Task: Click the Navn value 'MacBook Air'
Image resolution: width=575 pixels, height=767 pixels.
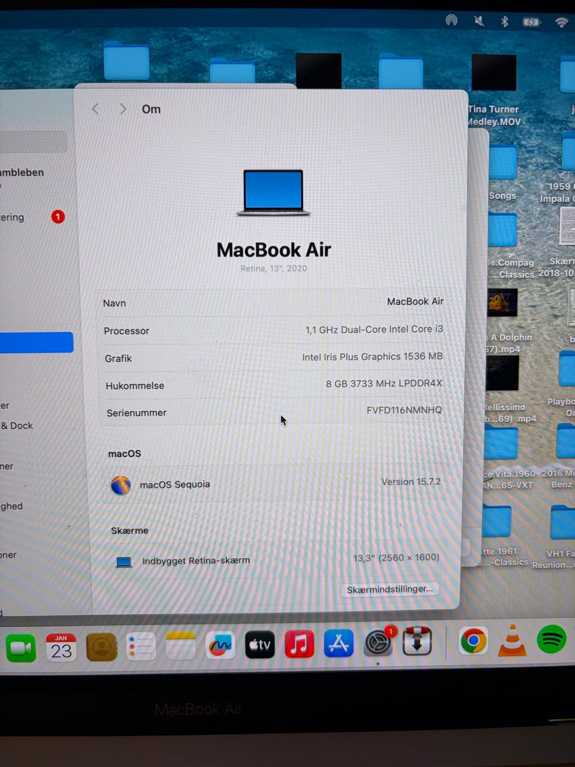Action: [415, 301]
